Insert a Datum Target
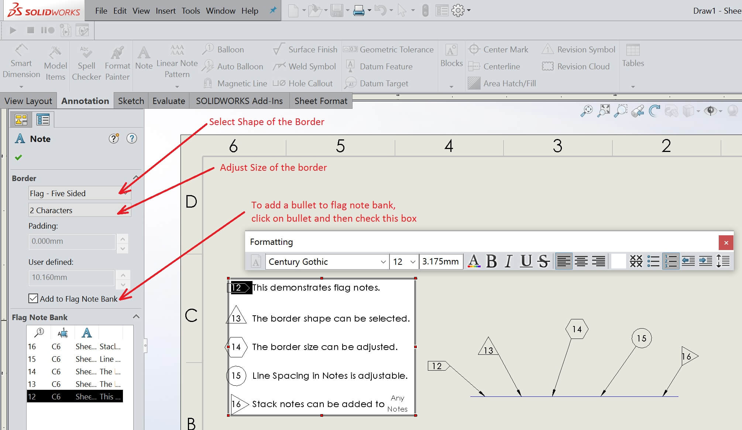The width and height of the screenshot is (742, 430). click(377, 83)
